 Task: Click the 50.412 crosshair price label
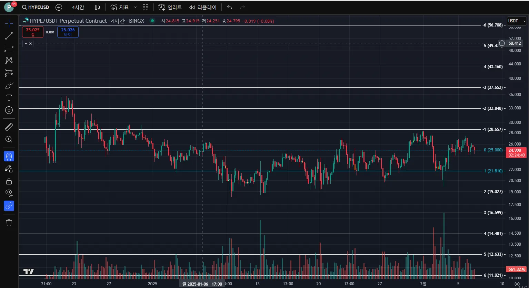click(x=515, y=43)
